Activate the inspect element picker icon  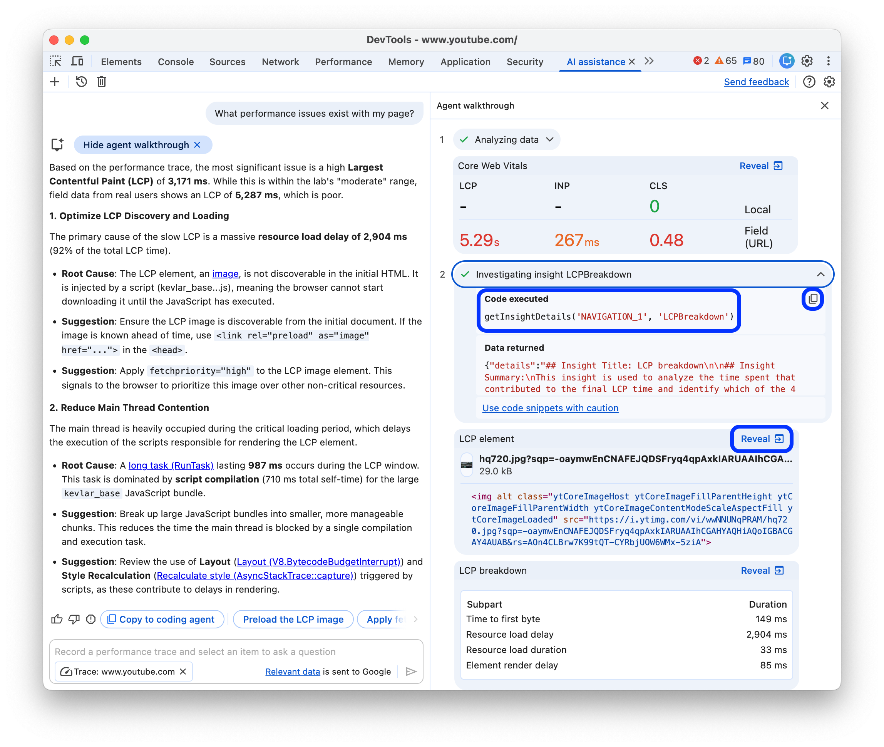[x=55, y=61]
